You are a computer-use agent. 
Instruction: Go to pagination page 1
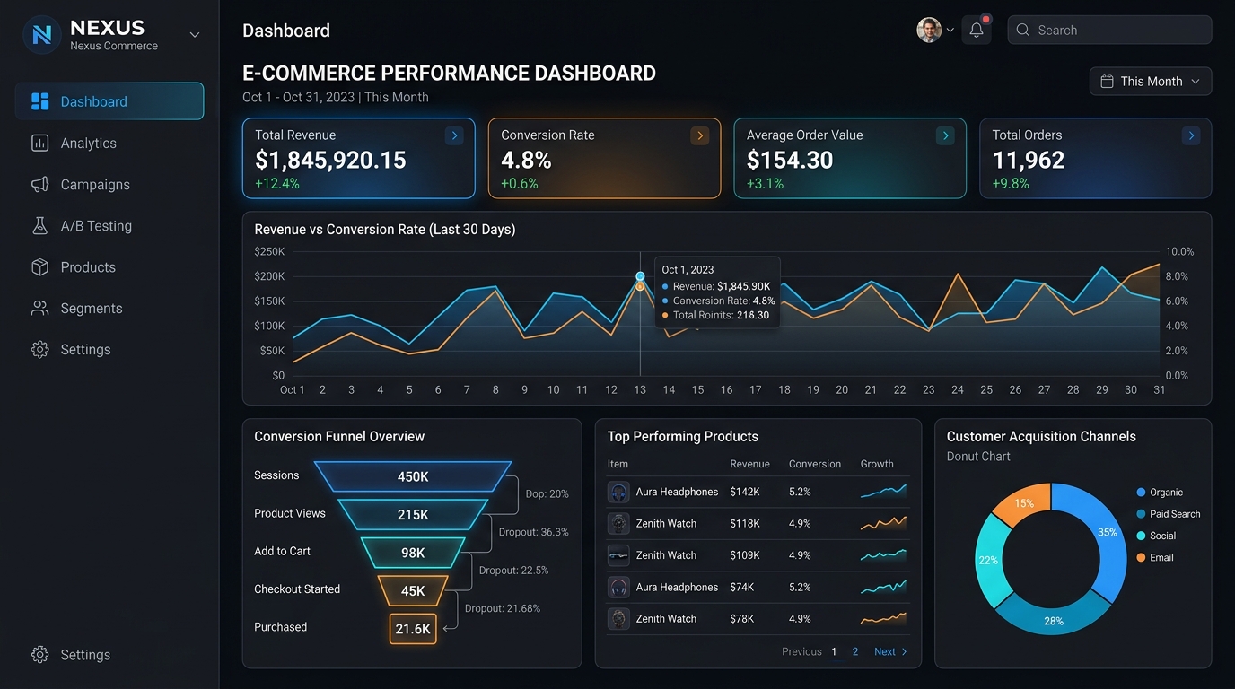(x=834, y=651)
